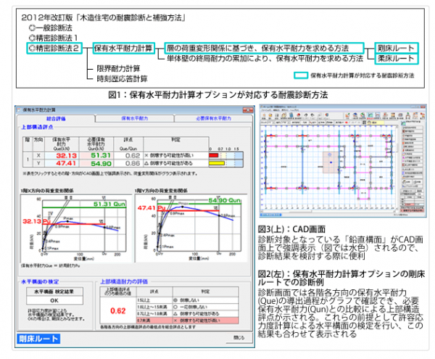Click the CAD window's horizontal scrollbar
The height and width of the screenshot is (359, 435).
[328, 211]
